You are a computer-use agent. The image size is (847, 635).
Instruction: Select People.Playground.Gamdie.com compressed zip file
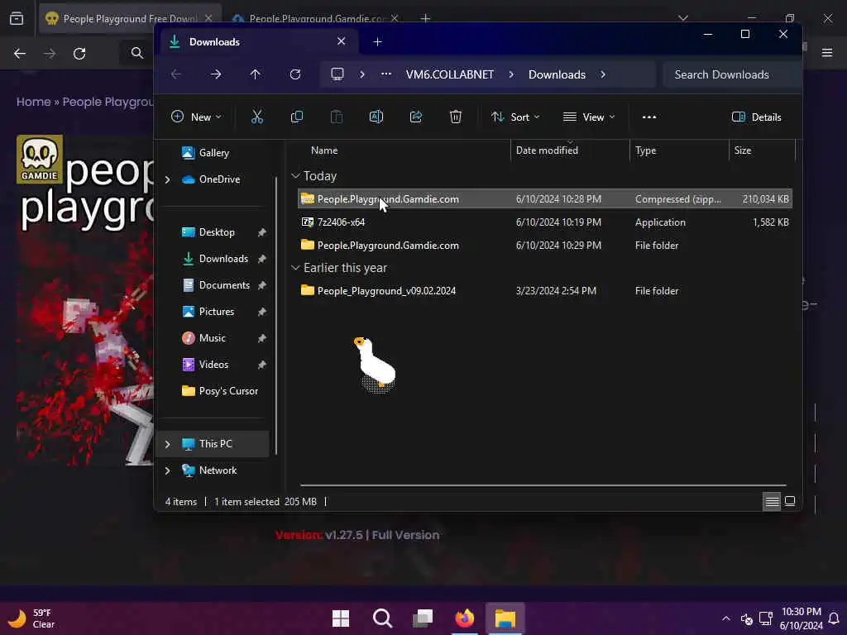[x=545, y=199]
